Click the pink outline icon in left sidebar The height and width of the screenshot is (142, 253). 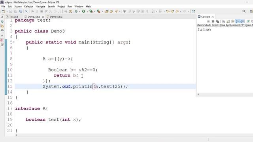click(x=2, y=40)
